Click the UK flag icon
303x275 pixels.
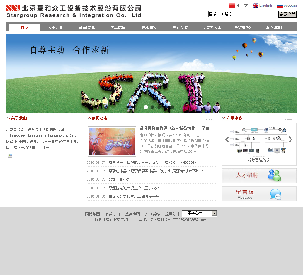(x=255, y=5)
